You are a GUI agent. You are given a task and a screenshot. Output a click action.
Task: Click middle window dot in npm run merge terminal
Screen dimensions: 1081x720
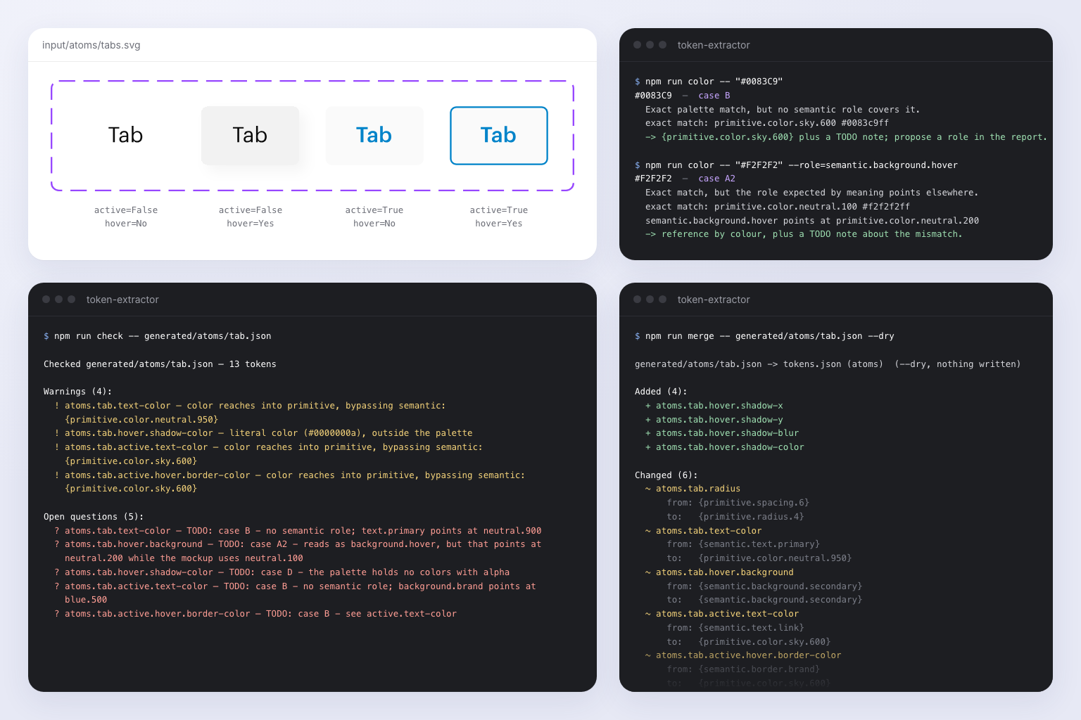[x=650, y=300]
